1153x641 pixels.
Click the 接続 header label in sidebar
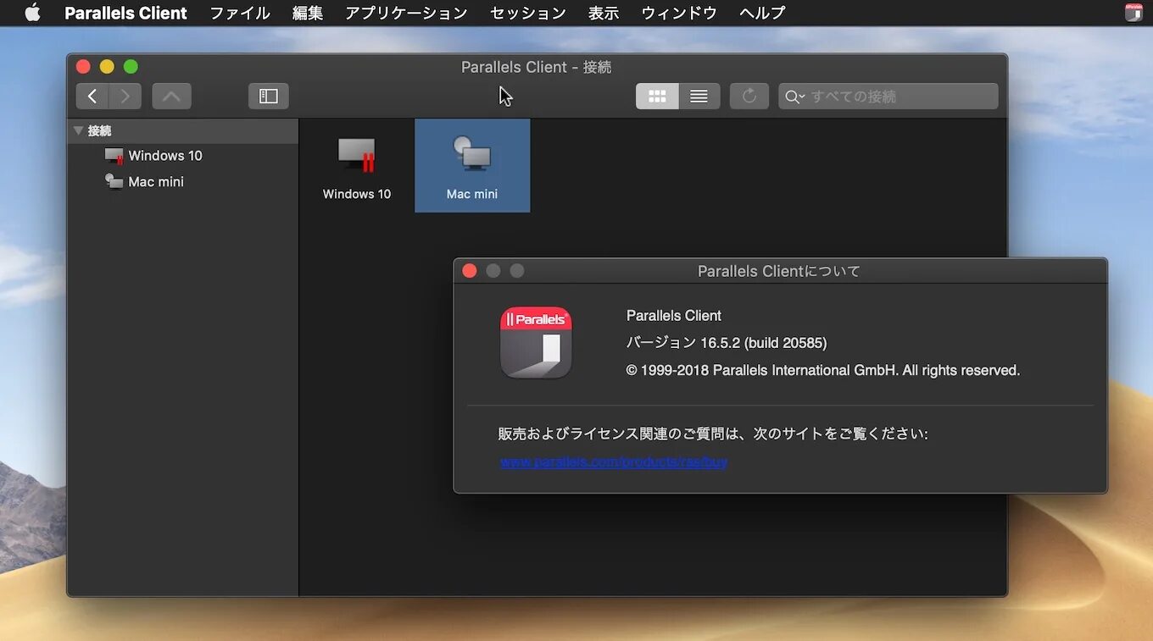(x=99, y=131)
